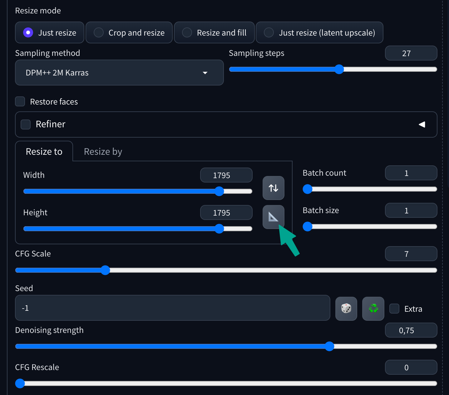This screenshot has width=449, height=395.
Task: Click the Height slider handle
Action: pyautogui.click(x=220, y=229)
